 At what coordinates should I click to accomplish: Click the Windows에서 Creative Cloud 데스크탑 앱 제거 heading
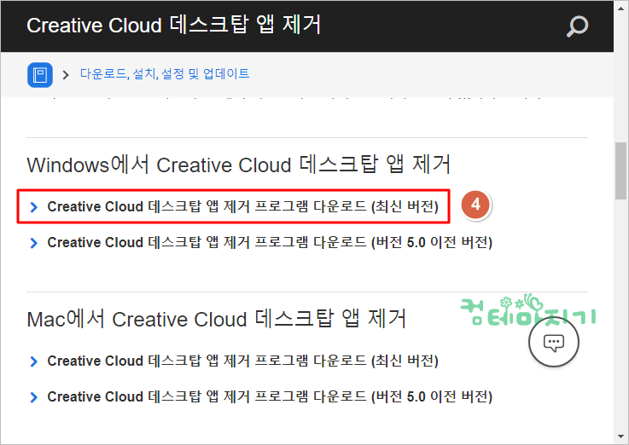(x=239, y=165)
